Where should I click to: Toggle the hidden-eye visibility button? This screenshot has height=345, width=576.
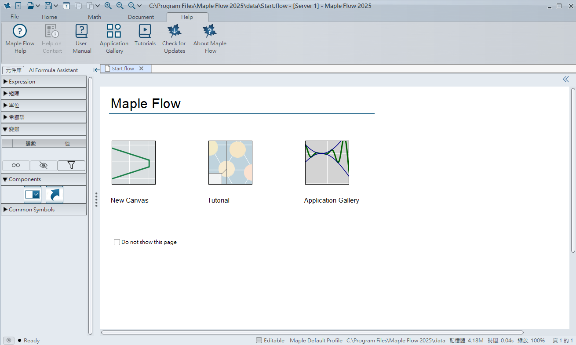(x=44, y=165)
